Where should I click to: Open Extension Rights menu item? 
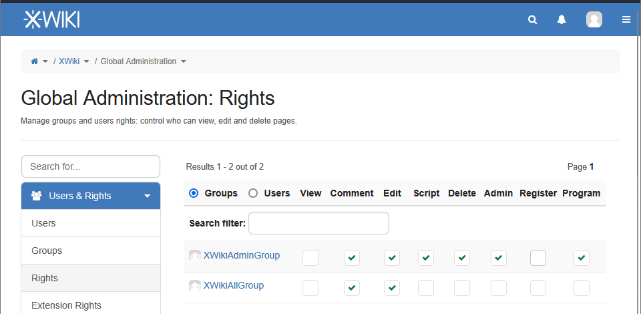point(66,305)
